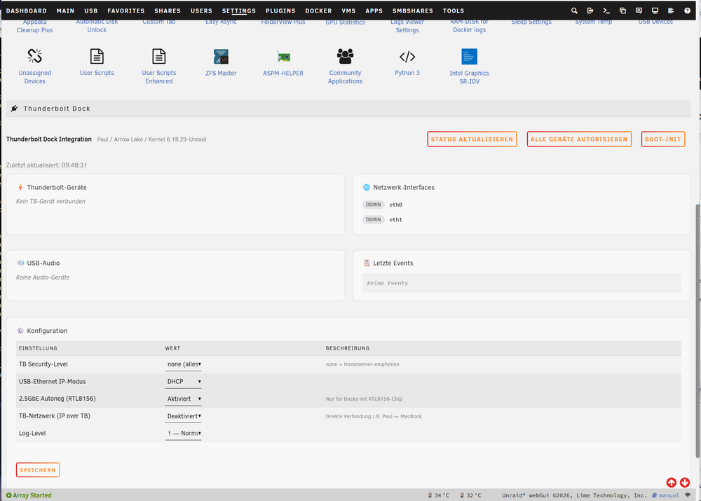701x501 pixels.
Task: Open the SHARES menu item
Action: click(x=168, y=11)
